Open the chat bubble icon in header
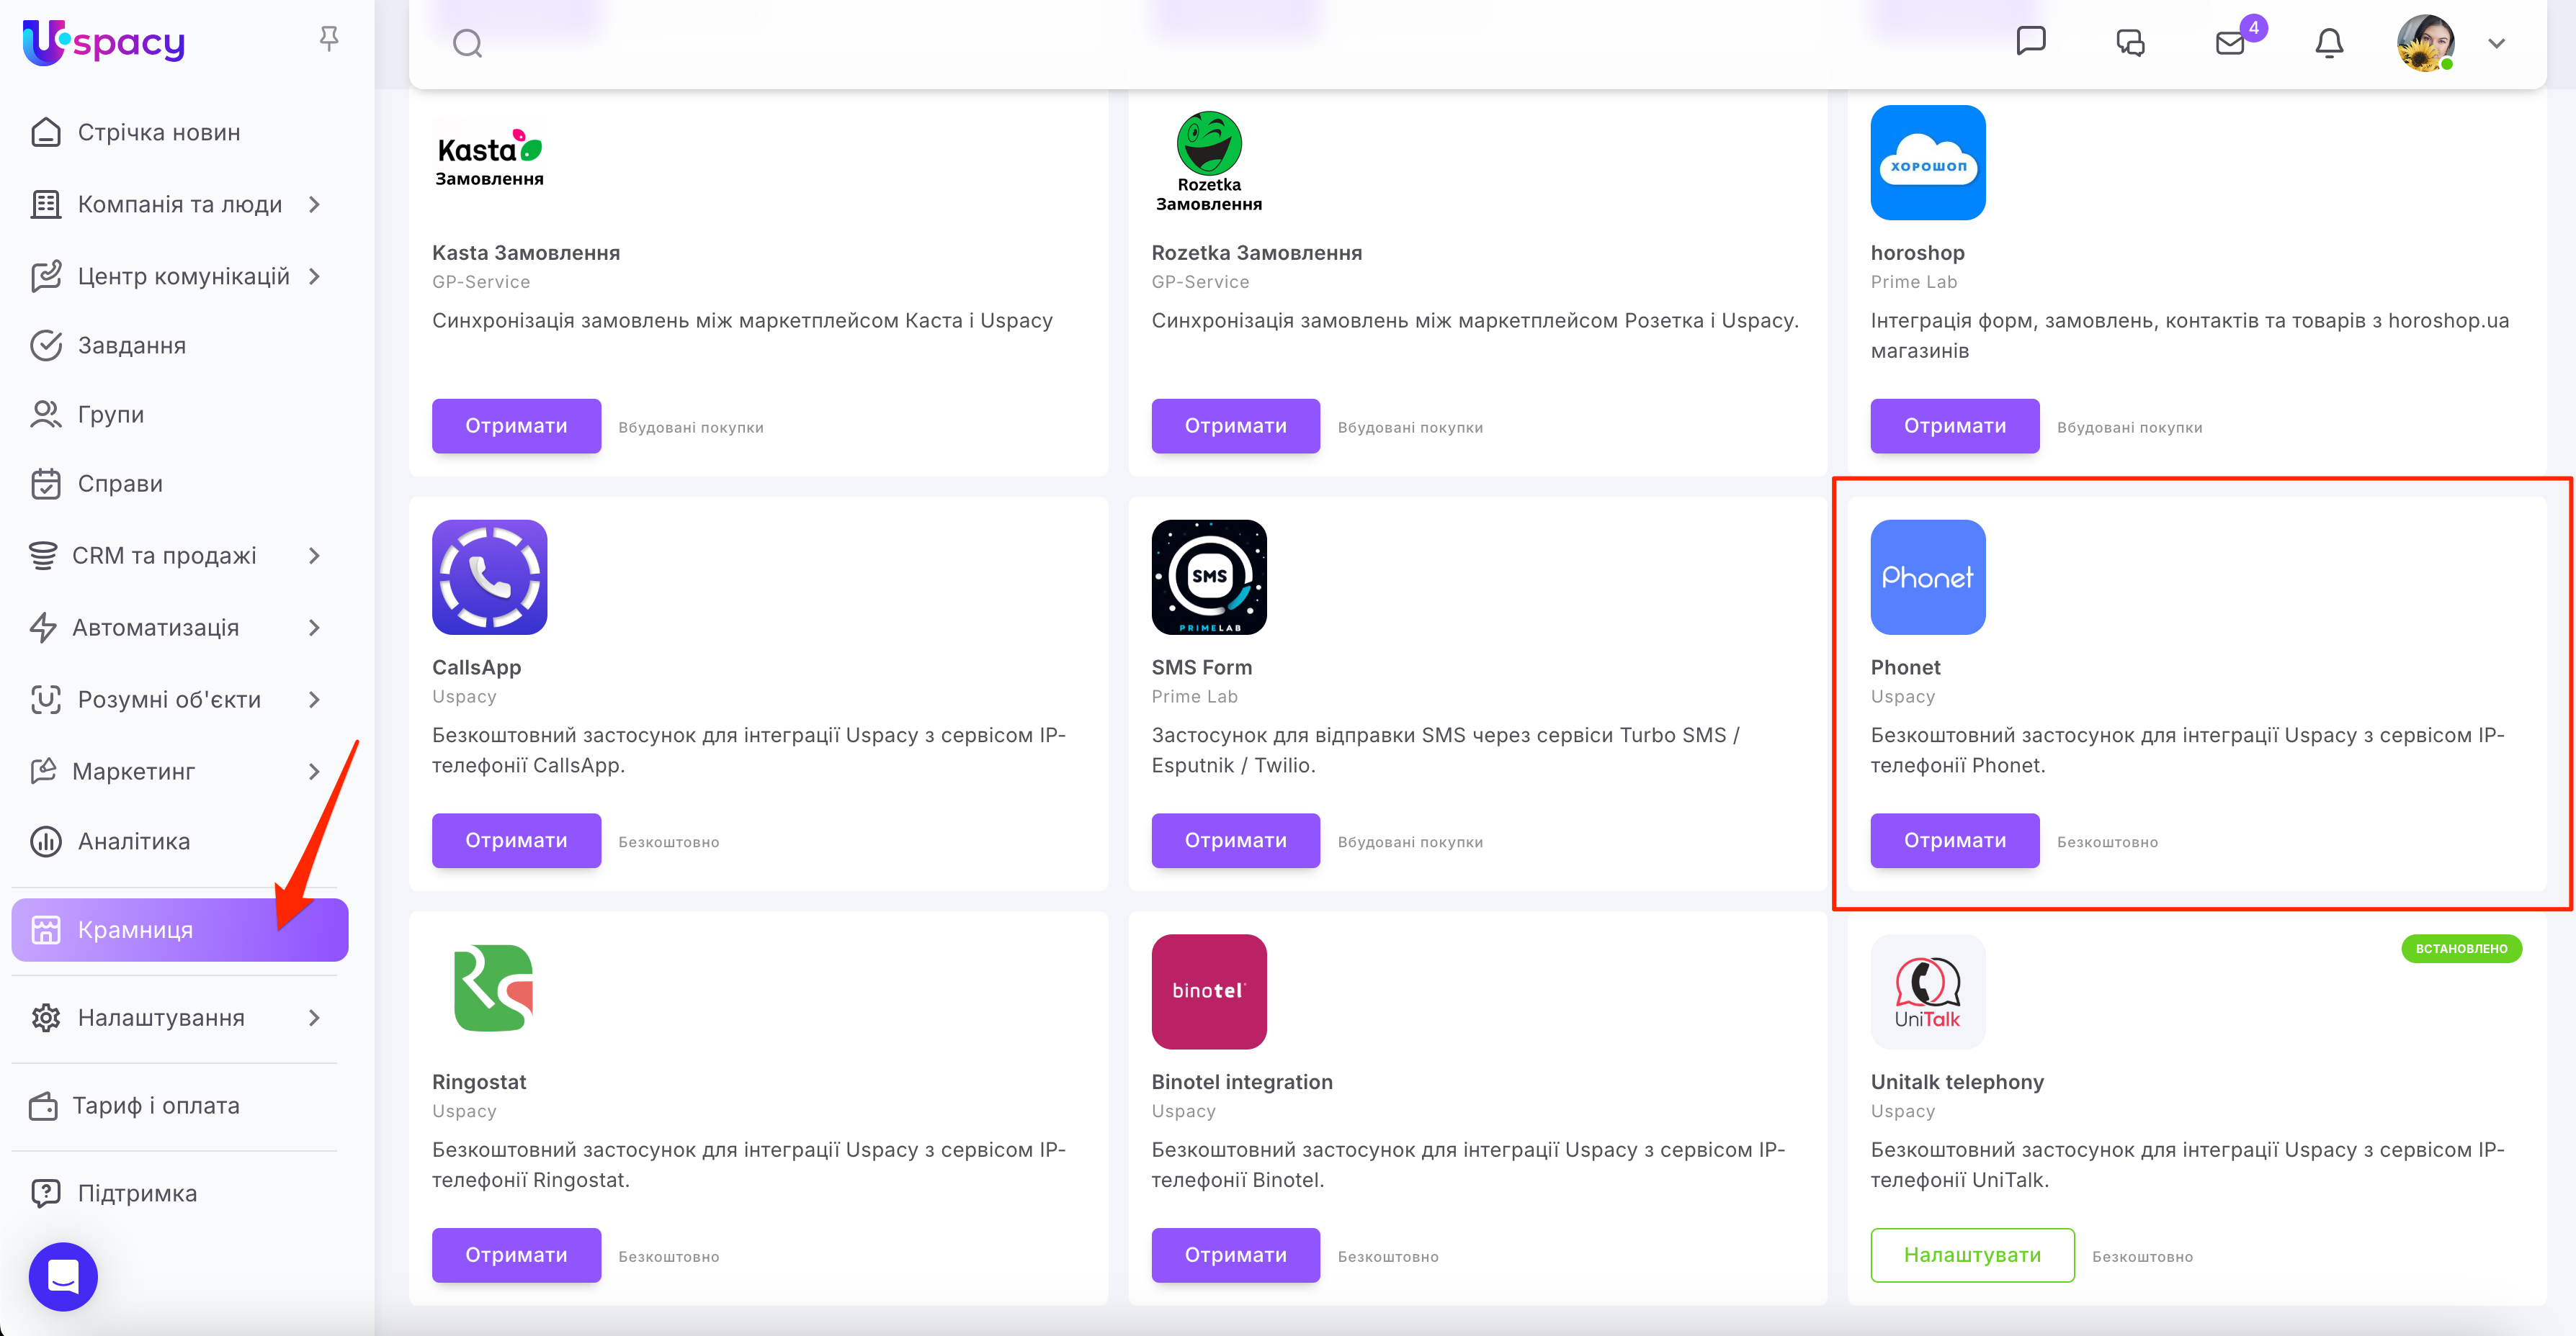Image resolution: width=2576 pixels, height=1336 pixels. 2030,41
